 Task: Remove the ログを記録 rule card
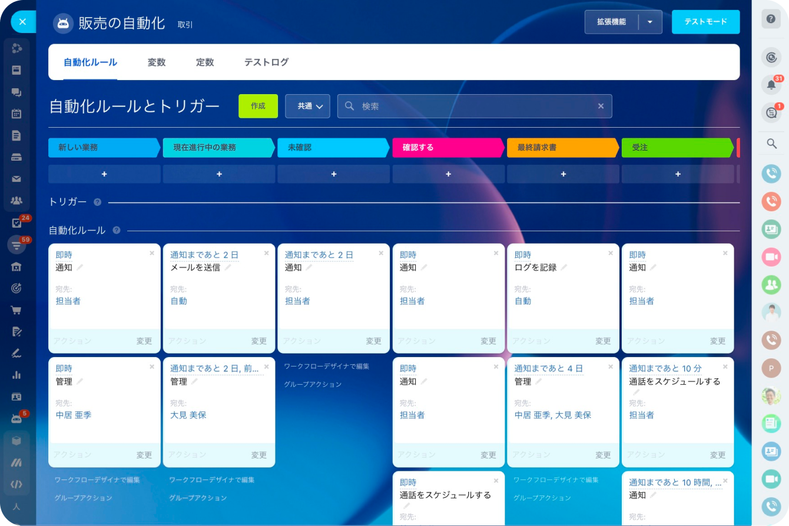[x=610, y=253]
